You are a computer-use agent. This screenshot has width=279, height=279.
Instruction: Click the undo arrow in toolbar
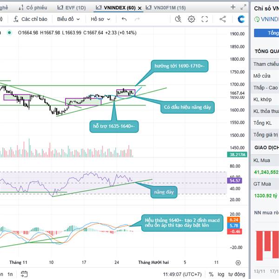tap(124, 19)
